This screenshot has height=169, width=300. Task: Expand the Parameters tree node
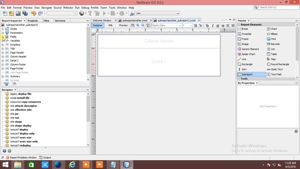click(x=3, y=33)
